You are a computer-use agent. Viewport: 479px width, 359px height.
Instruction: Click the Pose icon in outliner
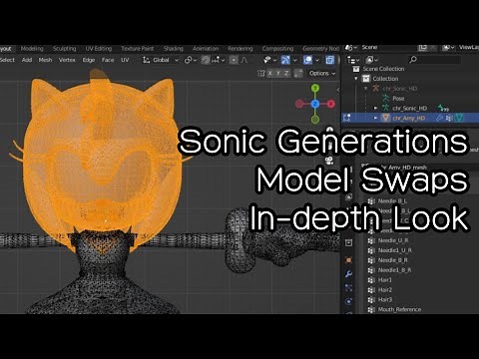tap(386, 99)
